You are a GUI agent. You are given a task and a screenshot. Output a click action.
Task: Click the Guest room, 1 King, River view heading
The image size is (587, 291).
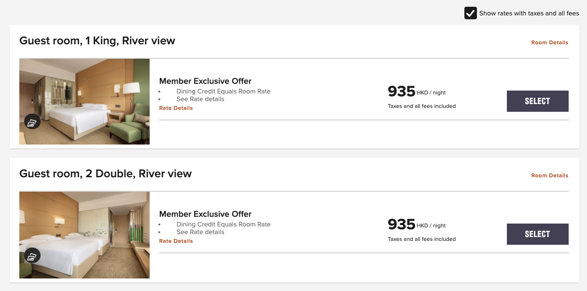(x=97, y=41)
